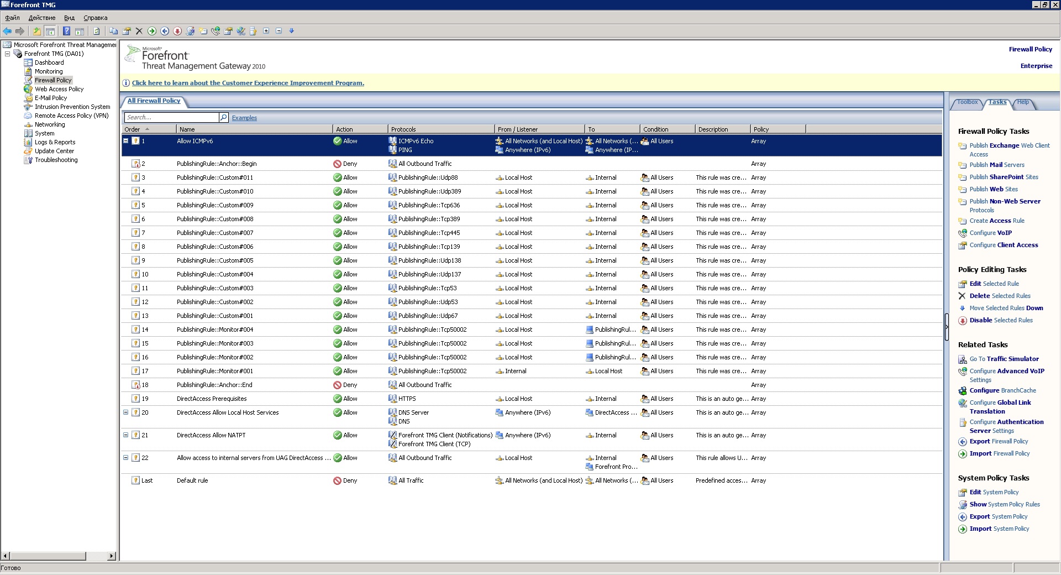Open the Вид menu
Image resolution: width=1061 pixels, height=575 pixels.
click(x=69, y=18)
